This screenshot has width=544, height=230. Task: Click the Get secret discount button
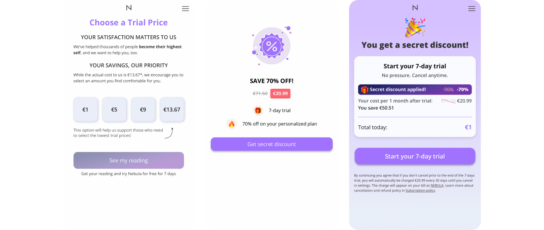[272, 144]
